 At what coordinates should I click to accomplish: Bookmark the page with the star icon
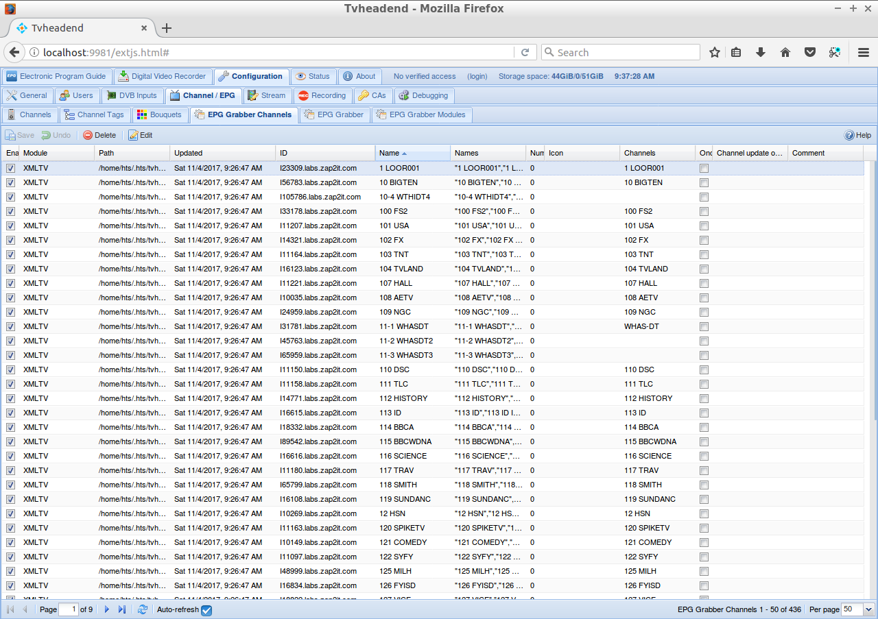click(714, 52)
